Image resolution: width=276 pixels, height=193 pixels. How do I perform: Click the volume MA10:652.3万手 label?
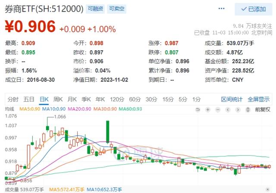(104, 190)
